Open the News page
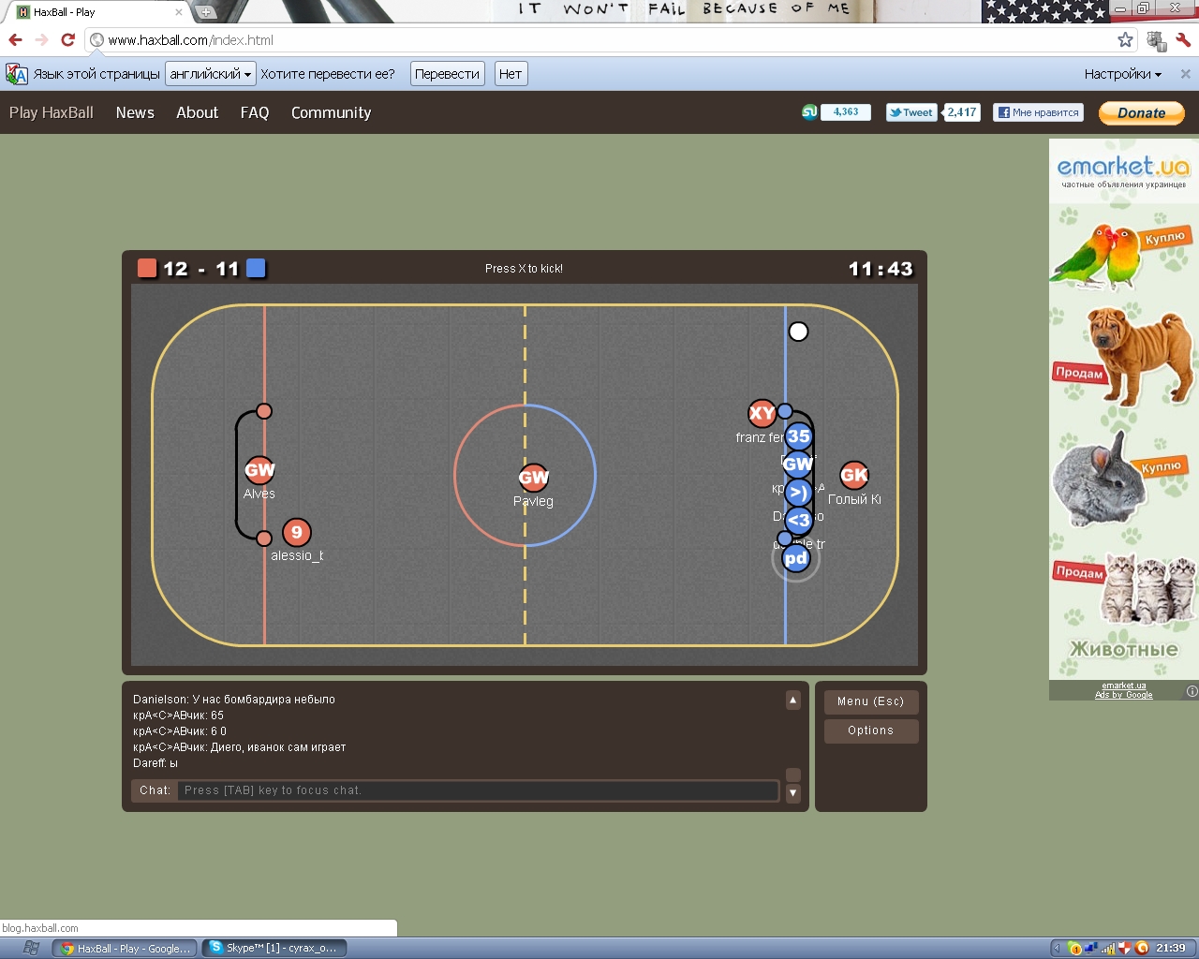The image size is (1199, 959). [x=135, y=112]
